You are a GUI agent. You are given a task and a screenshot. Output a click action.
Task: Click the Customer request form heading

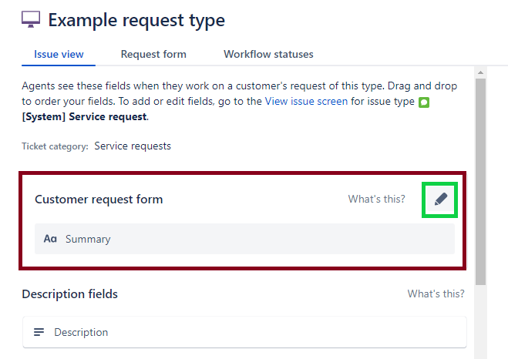[99, 200]
